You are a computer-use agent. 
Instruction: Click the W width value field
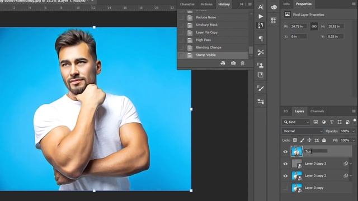(x=299, y=26)
